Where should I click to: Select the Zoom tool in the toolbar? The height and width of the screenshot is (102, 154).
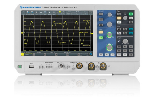point(45,12)
